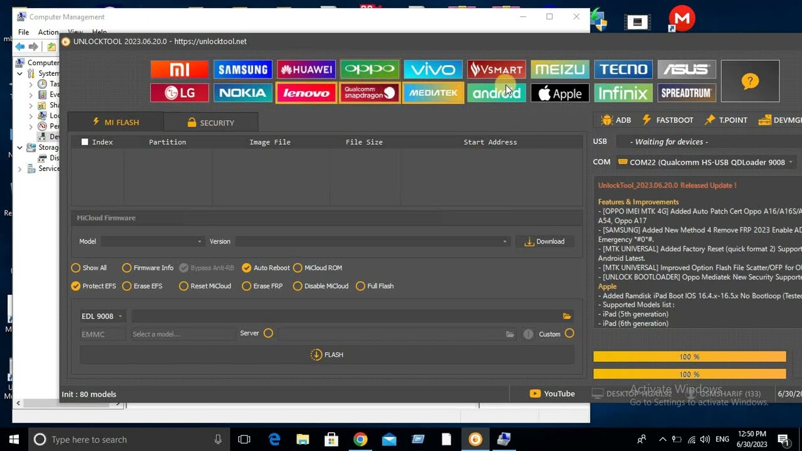Open the help question mark panel
802x451 pixels.
[x=750, y=81]
